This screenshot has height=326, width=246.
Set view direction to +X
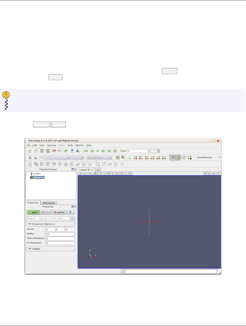point(135,158)
